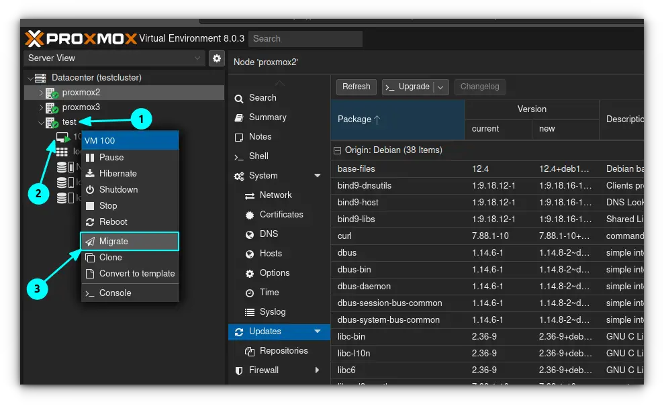Open the Server View dropdown

click(x=197, y=58)
